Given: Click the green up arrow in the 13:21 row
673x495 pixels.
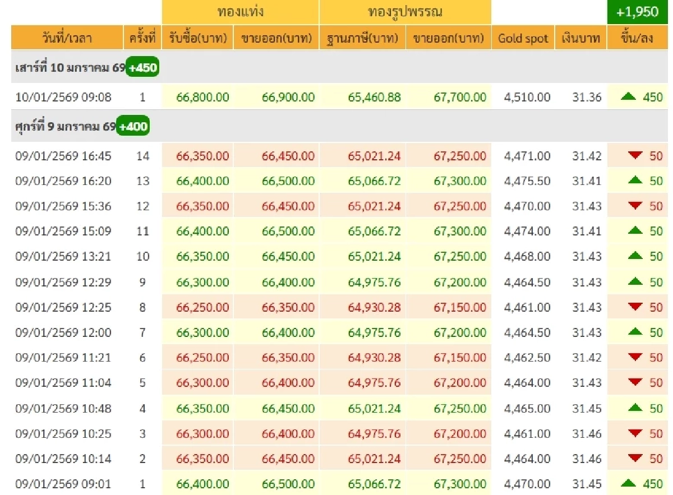Looking at the screenshot, I should (x=635, y=256).
